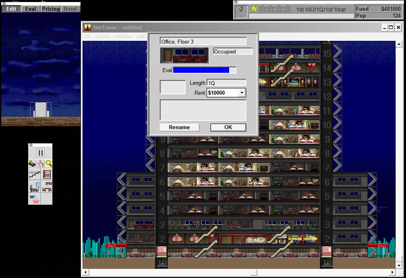Choose the office room building tool

click(x=34, y=187)
